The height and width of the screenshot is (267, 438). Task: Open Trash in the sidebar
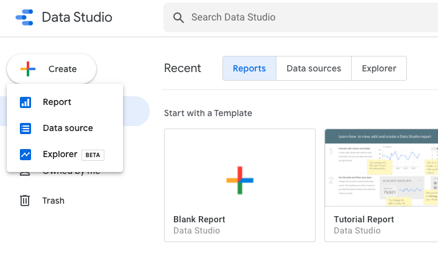point(53,201)
